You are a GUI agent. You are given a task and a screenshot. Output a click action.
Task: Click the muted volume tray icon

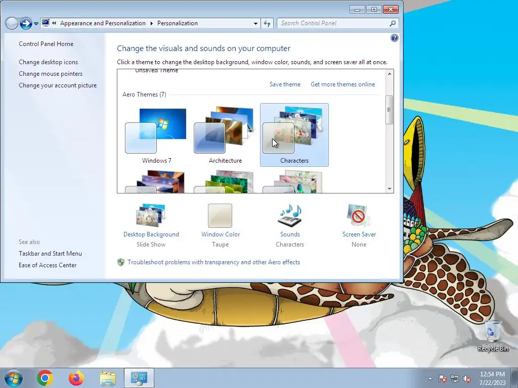click(x=467, y=378)
